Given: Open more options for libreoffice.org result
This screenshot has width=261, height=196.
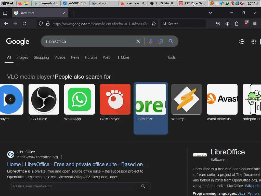Looking at the screenshot, I should [62, 157].
